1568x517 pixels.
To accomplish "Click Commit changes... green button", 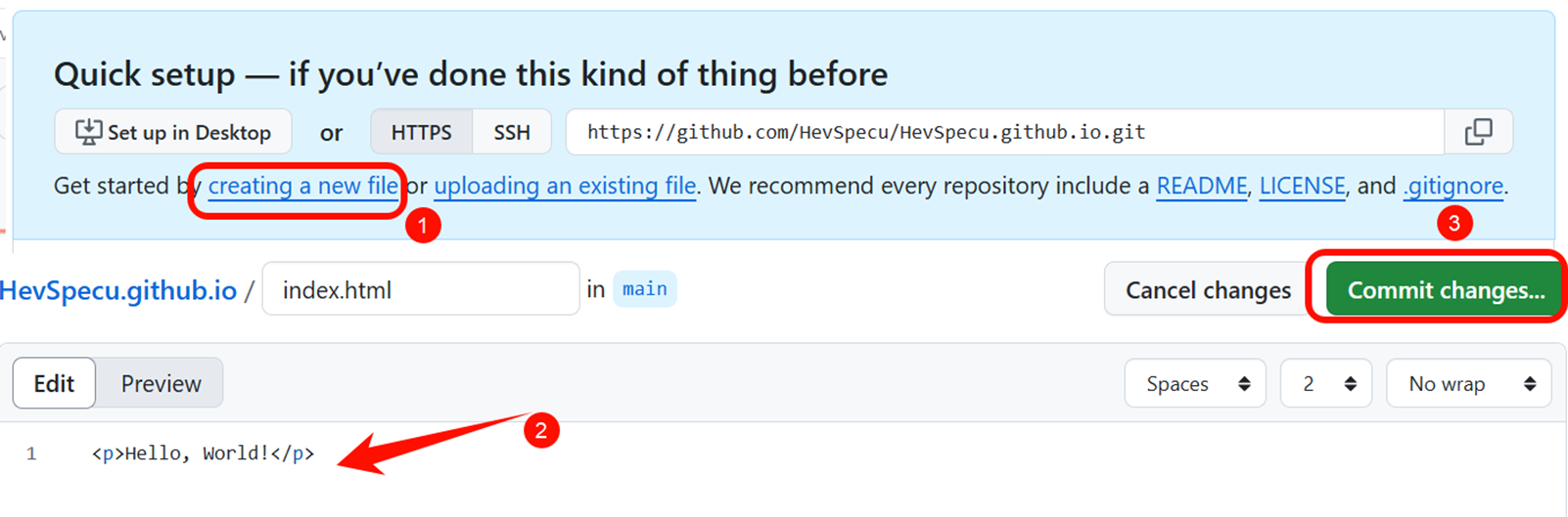I will (1445, 290).
